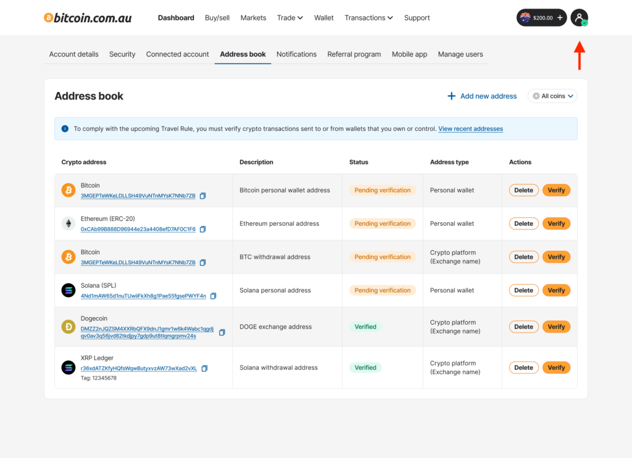Open the Buy/sell page

click(217, 18)
